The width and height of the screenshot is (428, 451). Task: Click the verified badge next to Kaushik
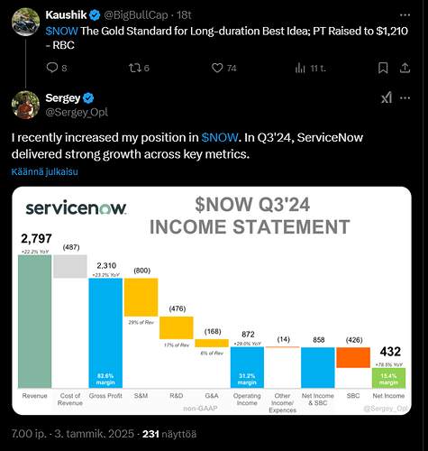pyautogui.click(x=95, y=15)
